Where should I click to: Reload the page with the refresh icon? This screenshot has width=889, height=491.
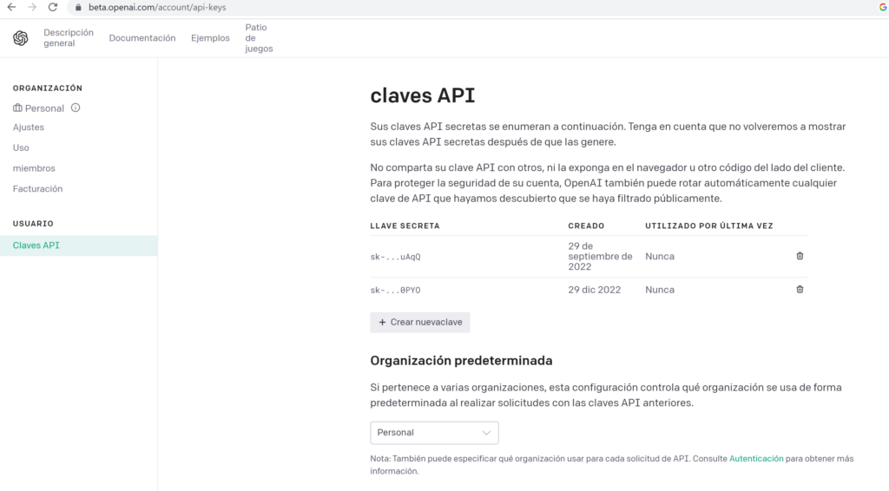tap(53, 7)
